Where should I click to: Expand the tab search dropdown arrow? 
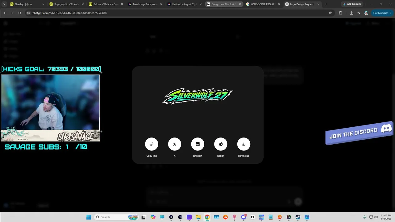click(4, 4)
